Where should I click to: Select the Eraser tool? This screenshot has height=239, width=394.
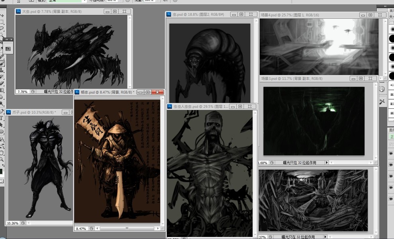point(2,83)
